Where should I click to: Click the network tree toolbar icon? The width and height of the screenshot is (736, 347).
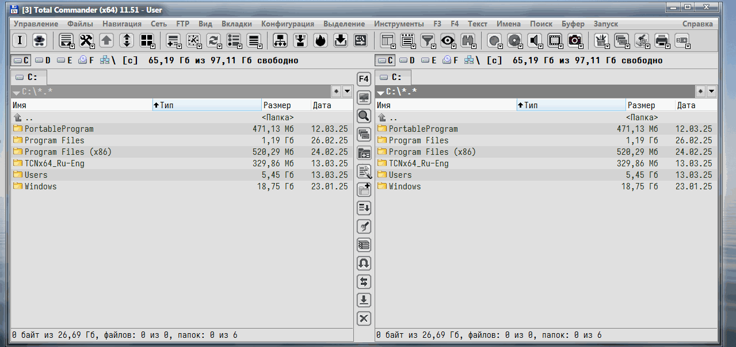[x=280, y=40]
